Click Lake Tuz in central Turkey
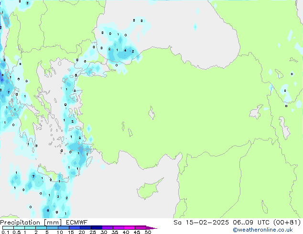 coord(152,114)
